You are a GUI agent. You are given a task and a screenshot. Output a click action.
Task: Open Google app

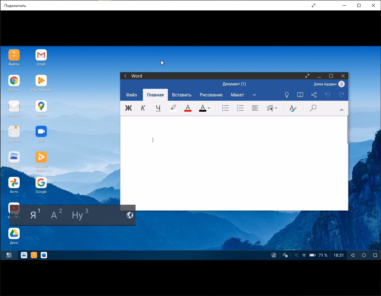click(x=41, y=185)
